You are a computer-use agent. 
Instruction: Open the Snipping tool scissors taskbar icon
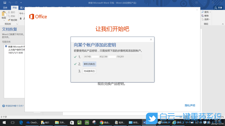coord(94,123)
